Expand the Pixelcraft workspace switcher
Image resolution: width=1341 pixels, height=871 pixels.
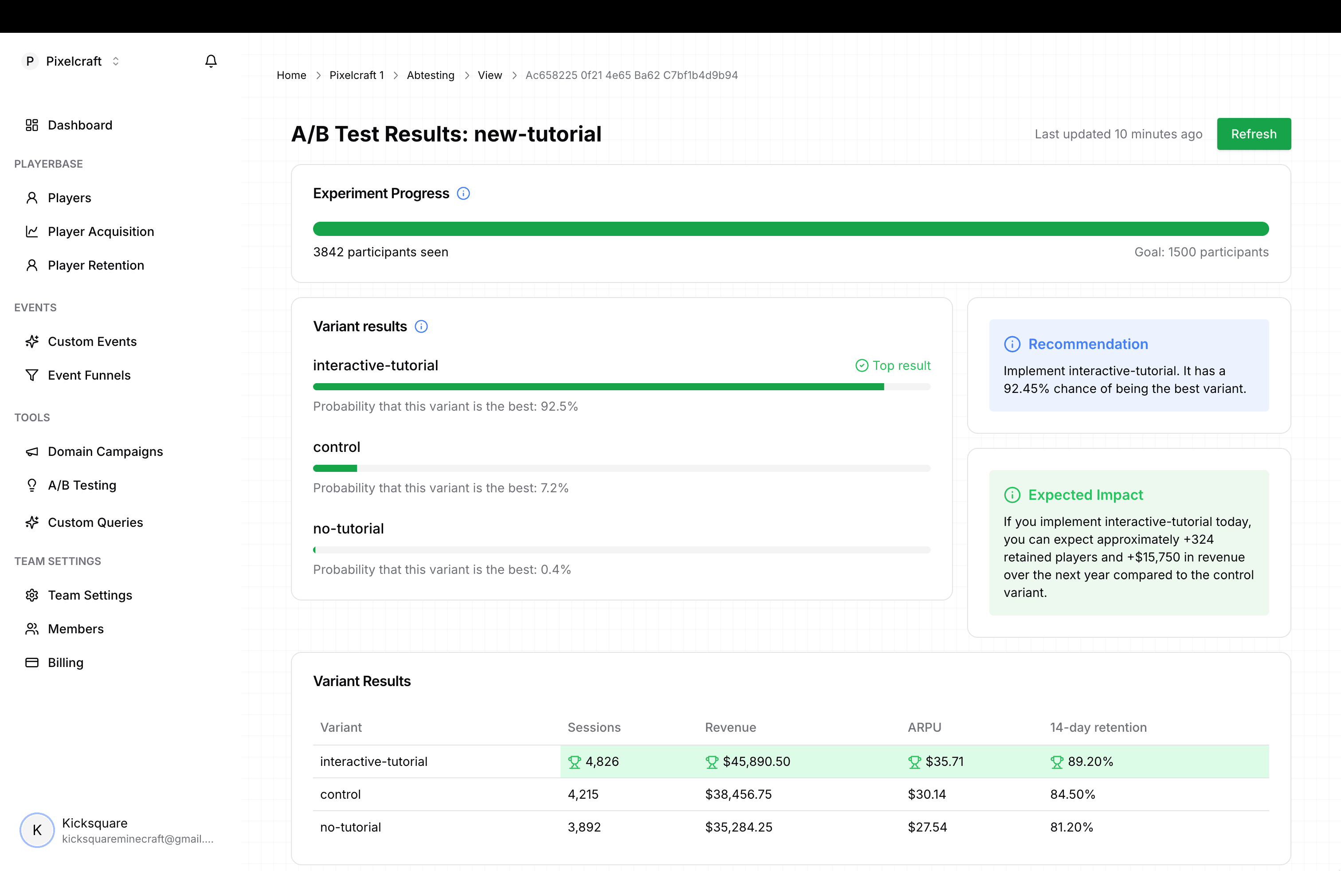tap(116, 61)
